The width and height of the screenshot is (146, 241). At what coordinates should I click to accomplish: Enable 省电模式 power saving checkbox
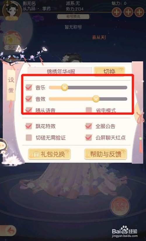(x=89, y=110)
